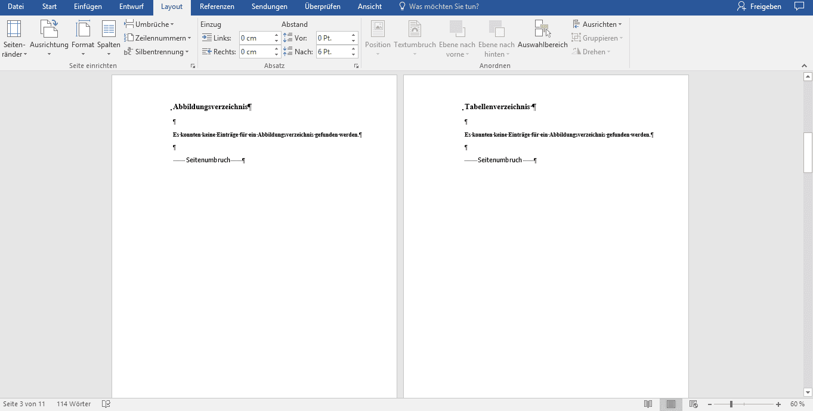Open the Seitenränder margins menu

(x=14, y=38)
